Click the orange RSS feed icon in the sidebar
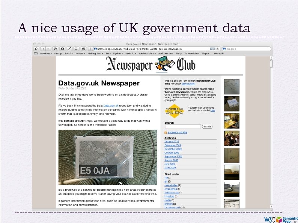The image size is (298, 223). click(166, 133)
